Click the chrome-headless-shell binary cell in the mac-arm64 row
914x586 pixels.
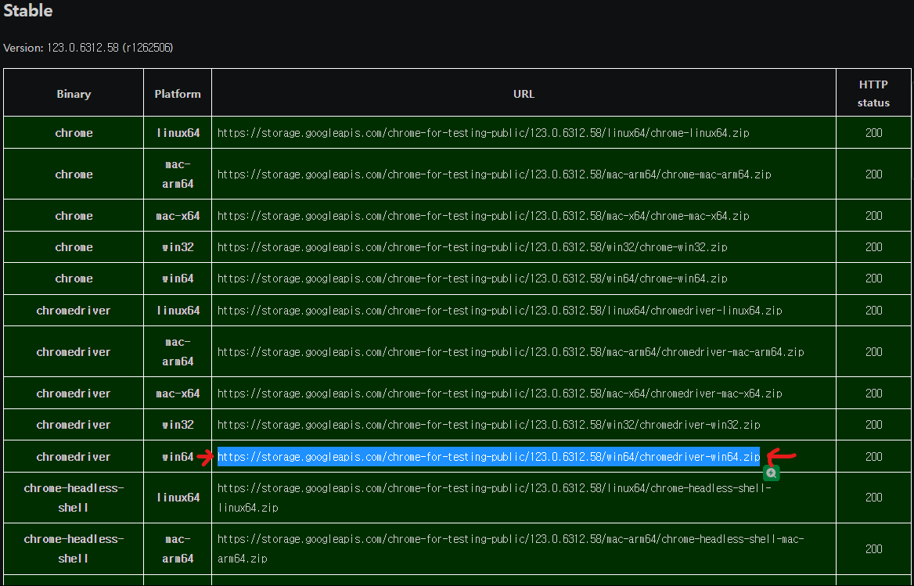(74, 548)
